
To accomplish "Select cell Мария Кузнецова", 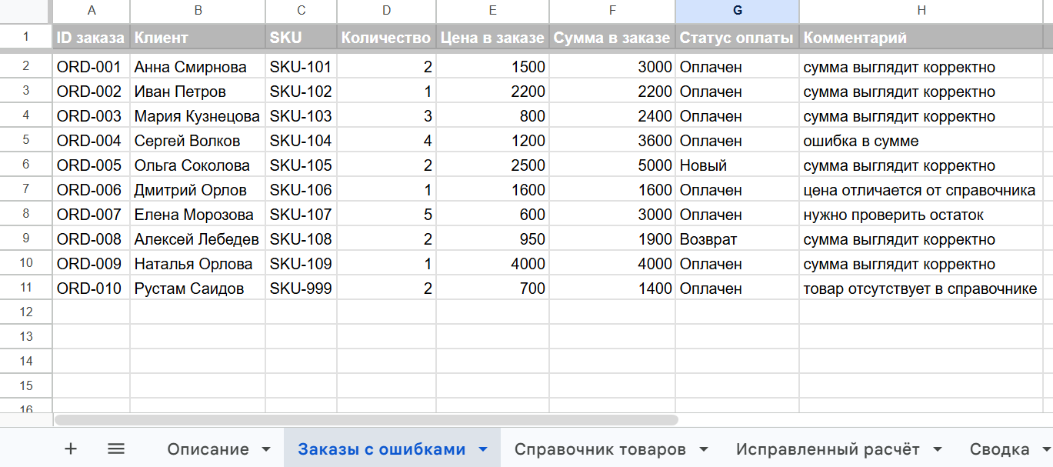I will tap(198, 116).
